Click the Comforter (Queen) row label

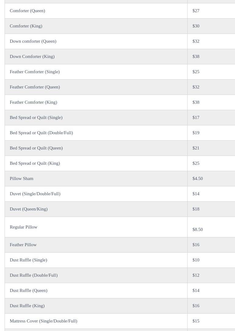[x=27, y=11]
